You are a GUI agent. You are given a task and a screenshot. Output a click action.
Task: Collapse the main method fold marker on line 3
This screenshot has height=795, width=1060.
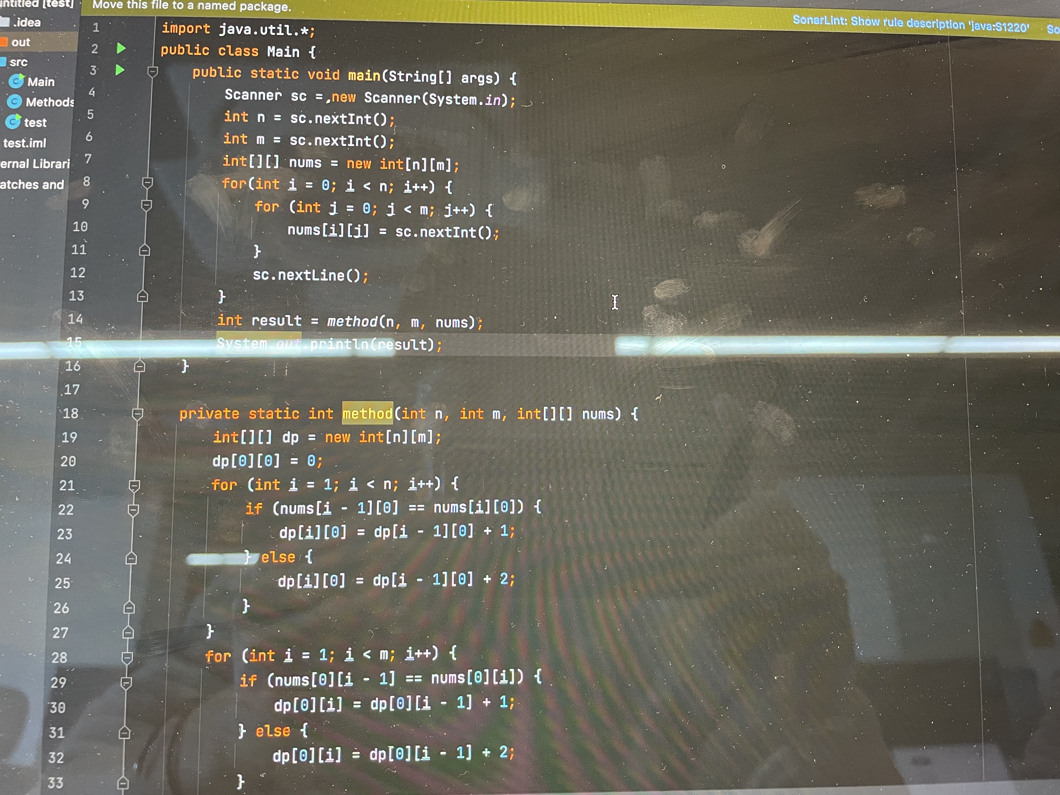(x=152, y=72)
